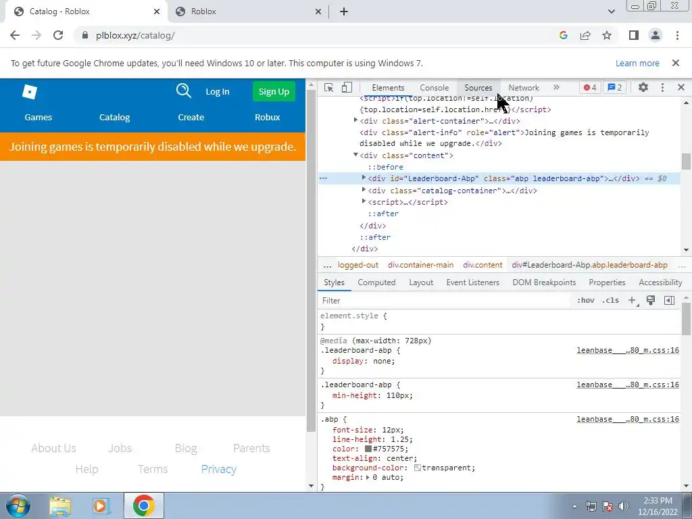
Task: Click the blue issues count badge
Action: coord(615,87)
